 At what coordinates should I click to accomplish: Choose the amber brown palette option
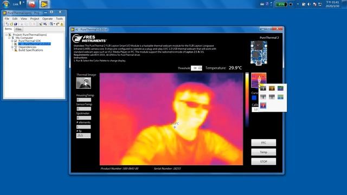272,88
